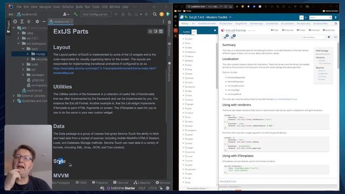Expand the packages folder
Image resolution: width=345 pixels, height=194 pixels.
(x=23, y=75)
